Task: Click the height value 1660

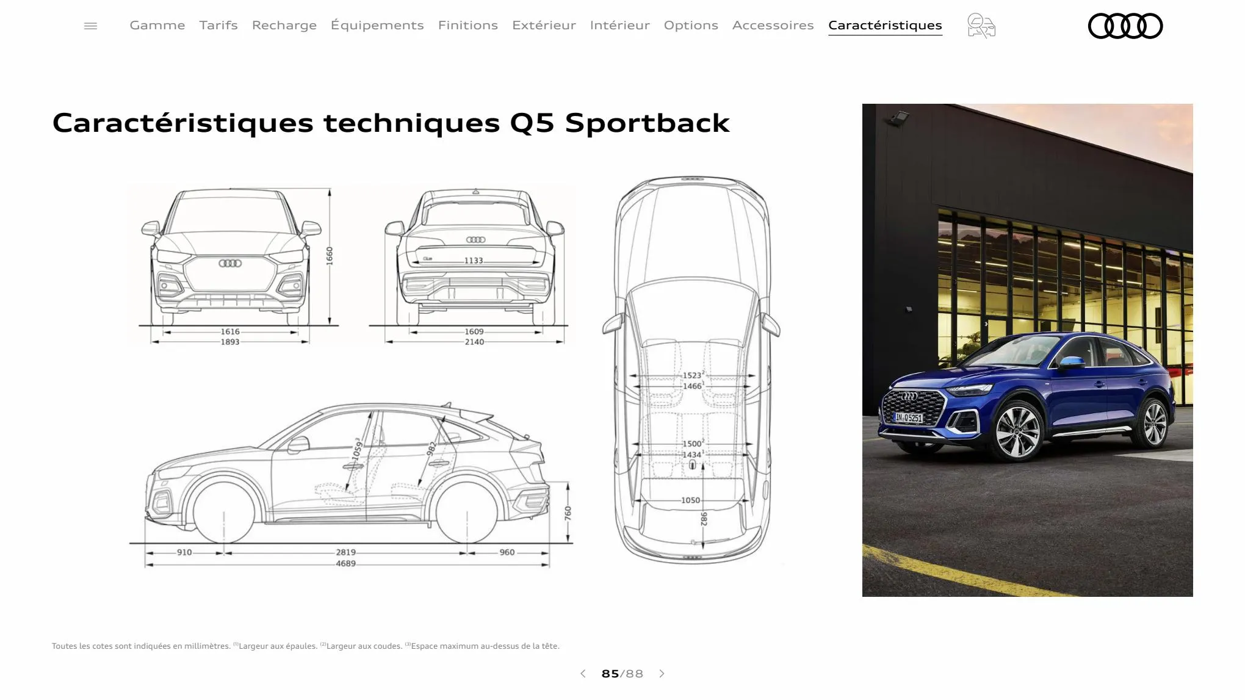Action: [x=330, y=256]
